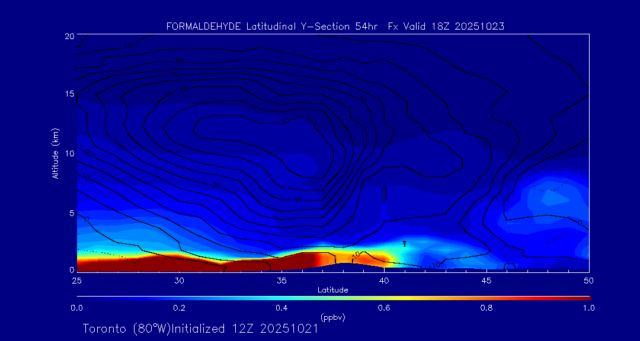Click the 'Altitude (km)' vertical axis label
The width and height of the screenshot is (640, 341).
tap(55, 153)
